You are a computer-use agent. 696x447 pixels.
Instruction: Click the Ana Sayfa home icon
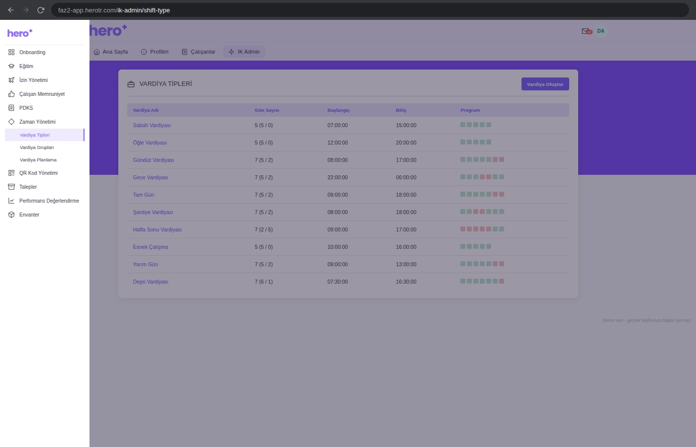97,52
